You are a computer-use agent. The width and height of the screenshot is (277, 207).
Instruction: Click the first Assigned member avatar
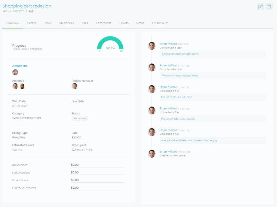coord(15,86)
